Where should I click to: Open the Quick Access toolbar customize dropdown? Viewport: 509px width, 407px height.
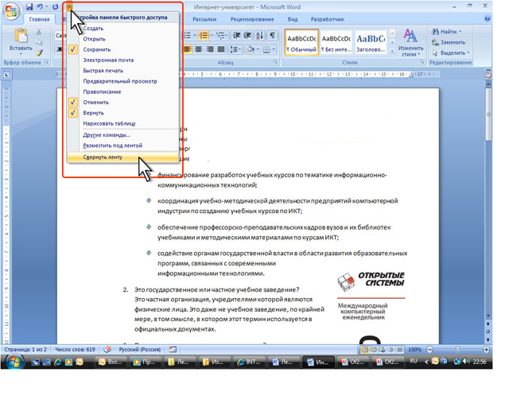coord(69,7)
